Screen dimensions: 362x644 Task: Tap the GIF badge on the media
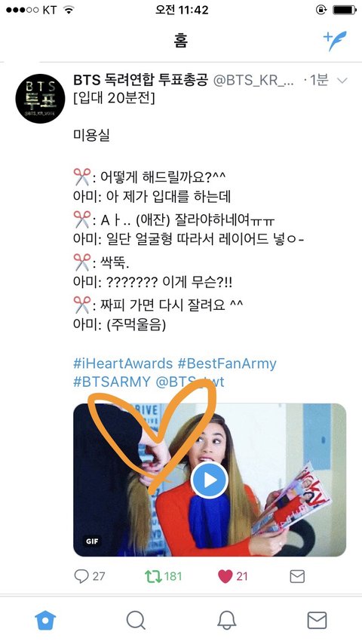(x=92, y=541)
